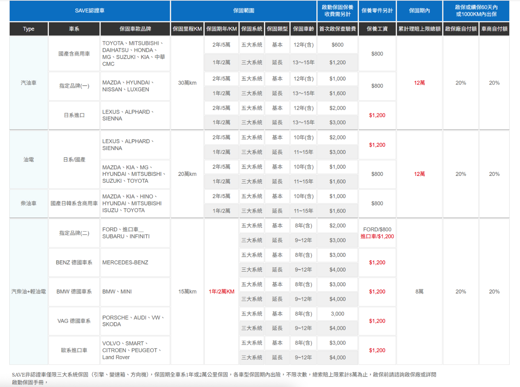
Task: Click the 車系 column header
Action: click(x=74, y=29)
